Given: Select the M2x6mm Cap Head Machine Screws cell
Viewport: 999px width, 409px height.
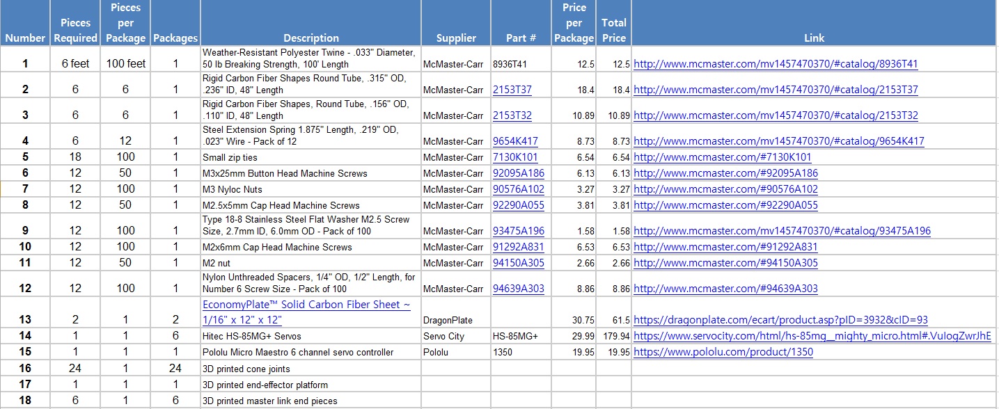Looking at the screenshot, I should (310, 247).
